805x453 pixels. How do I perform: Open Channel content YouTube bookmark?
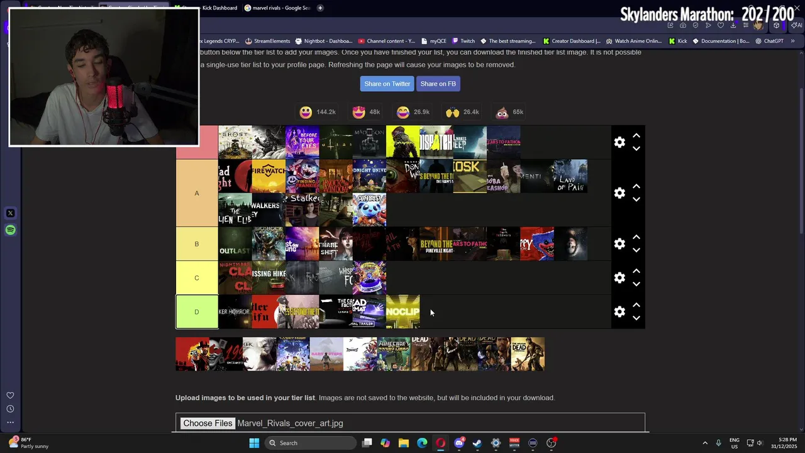(x=386, y=41)
